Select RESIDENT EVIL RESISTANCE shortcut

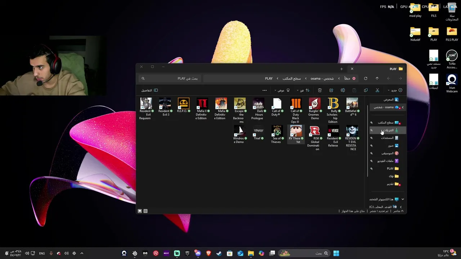(352, 138)
